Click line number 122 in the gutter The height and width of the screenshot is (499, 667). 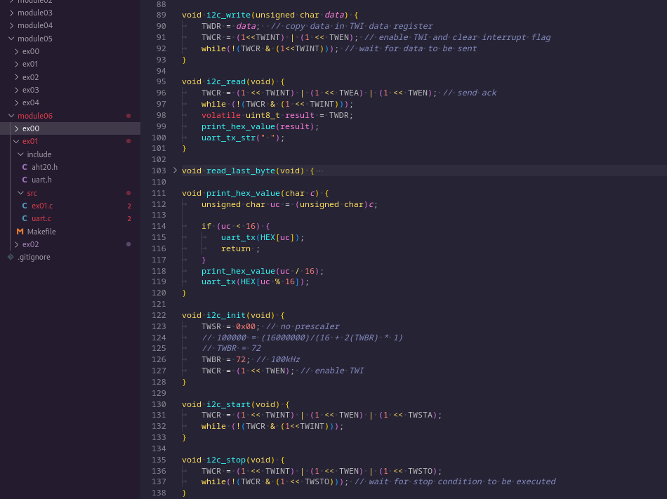pos(159,315)
